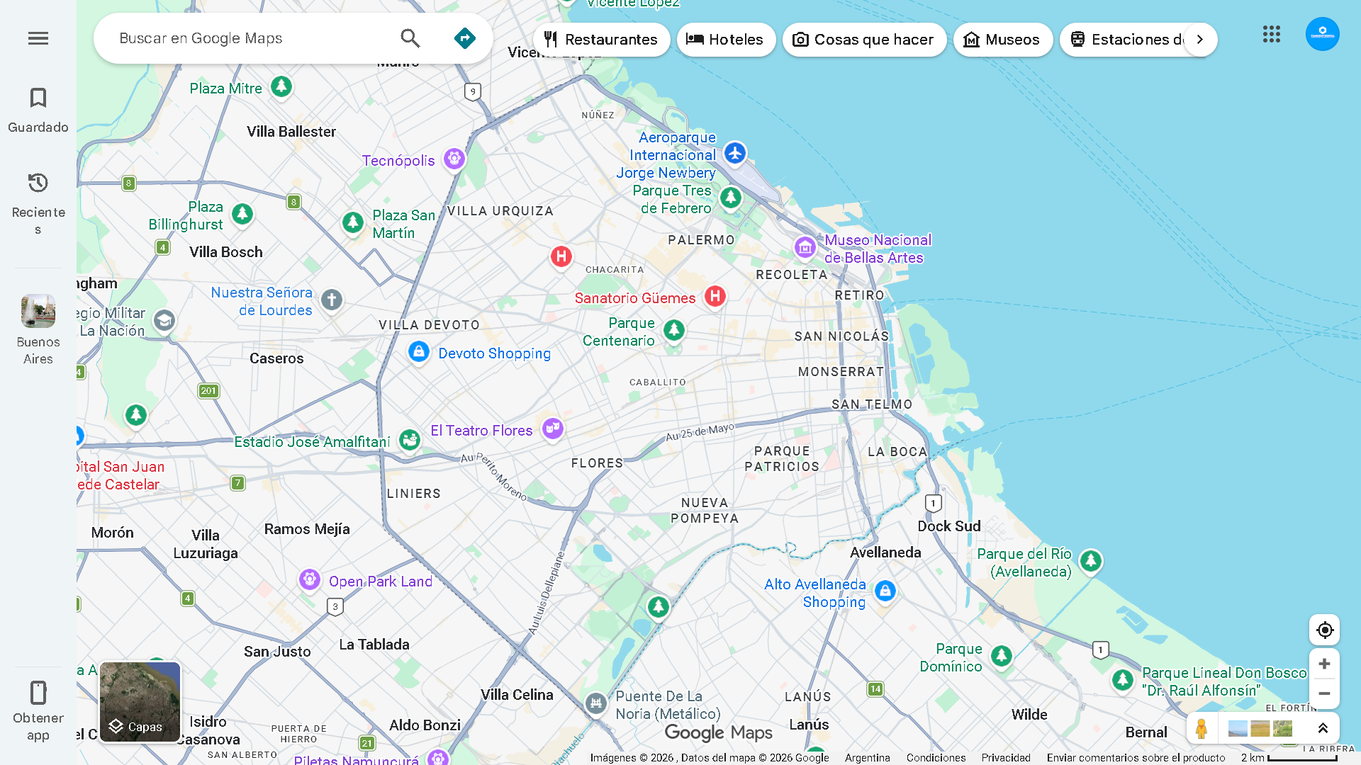Zoom in on the map
This screenshot has width=1361, height=765.
(1324, 664)
